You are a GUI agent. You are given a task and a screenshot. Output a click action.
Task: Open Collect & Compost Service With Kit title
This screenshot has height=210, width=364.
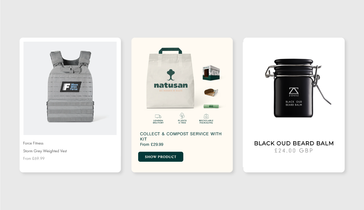(x=181, y=136)
